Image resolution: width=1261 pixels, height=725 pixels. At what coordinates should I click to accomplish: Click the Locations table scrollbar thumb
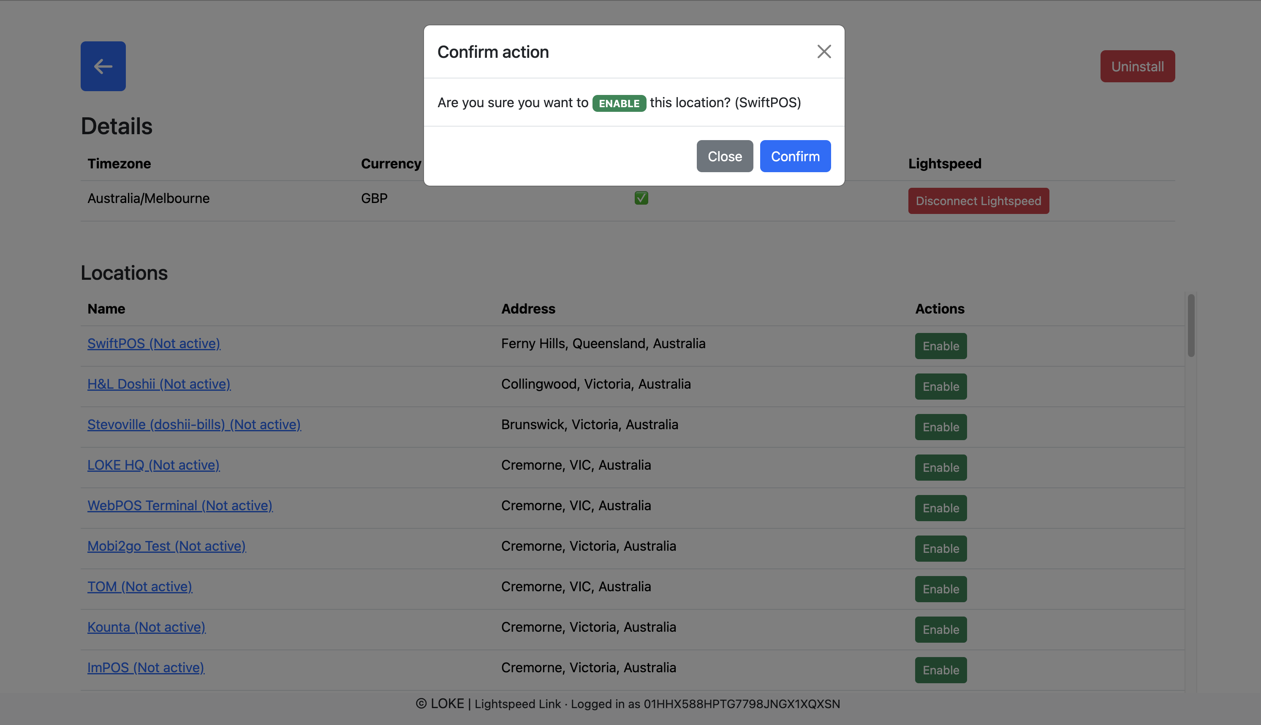[1191, 326]
